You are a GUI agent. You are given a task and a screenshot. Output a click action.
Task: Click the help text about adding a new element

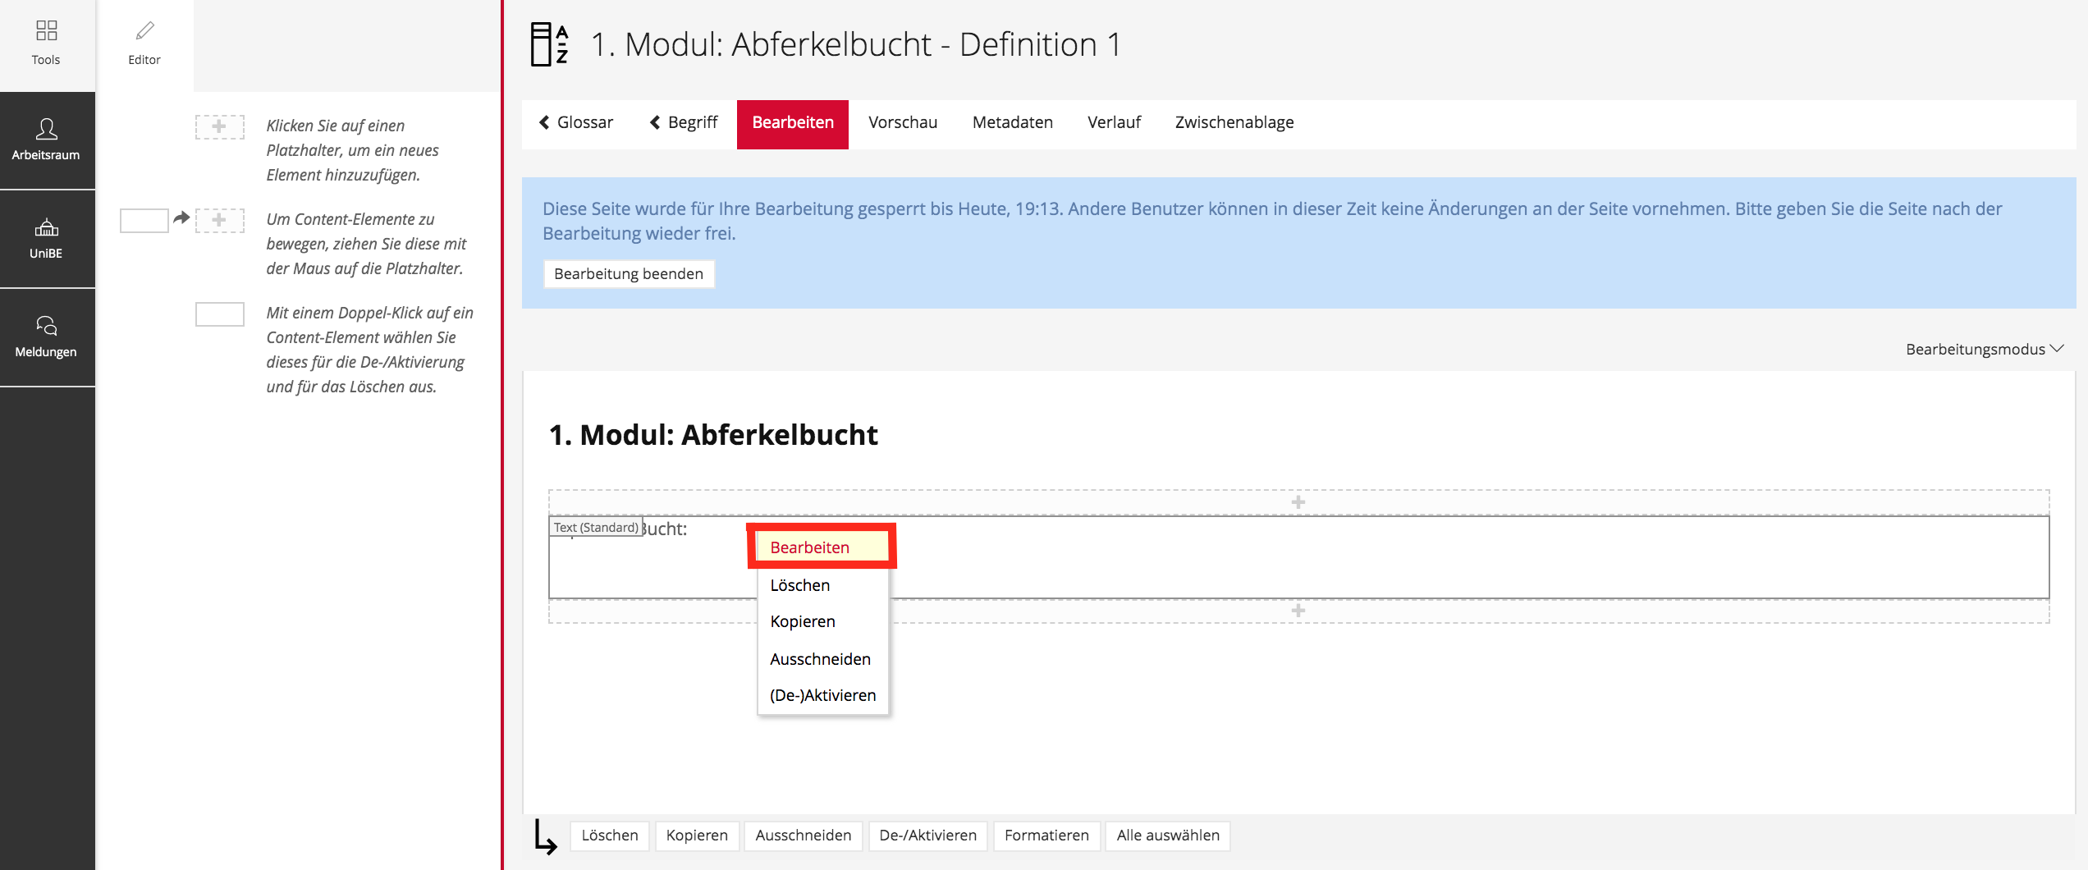click(353, 150)
